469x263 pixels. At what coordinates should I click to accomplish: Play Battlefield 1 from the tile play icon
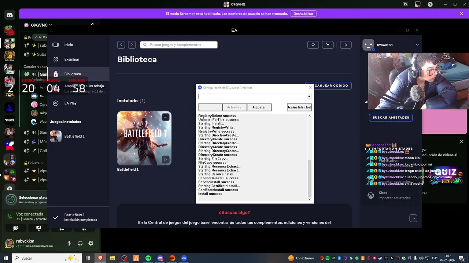[x=166, y=159]
